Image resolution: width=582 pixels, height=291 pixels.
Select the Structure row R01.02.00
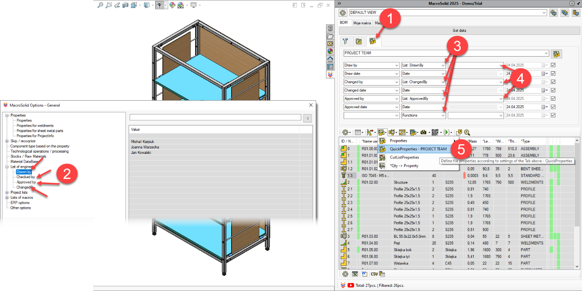tap(457, 182)
